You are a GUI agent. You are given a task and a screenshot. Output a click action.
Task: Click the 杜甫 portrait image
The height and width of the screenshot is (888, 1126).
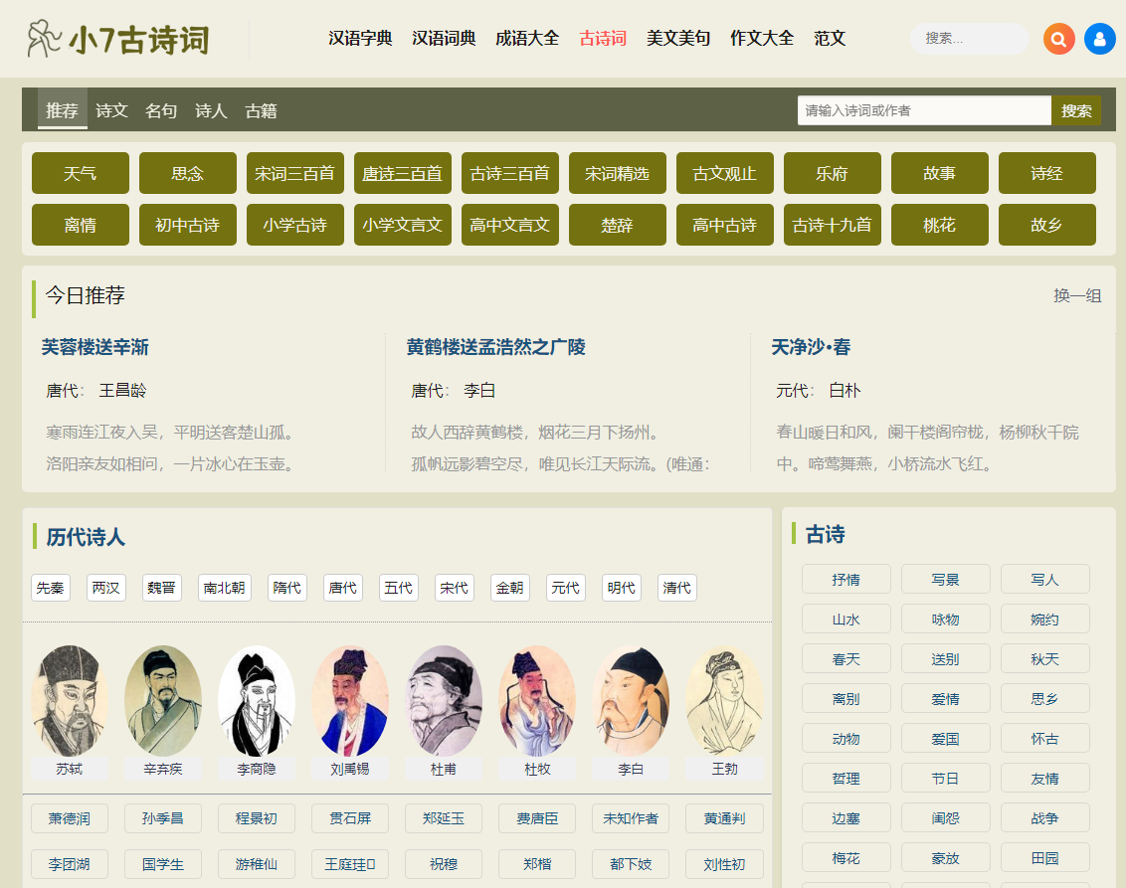444,701
